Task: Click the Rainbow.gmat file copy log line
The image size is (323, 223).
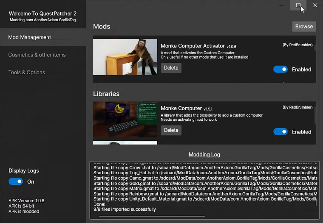Action: point(205,194)
